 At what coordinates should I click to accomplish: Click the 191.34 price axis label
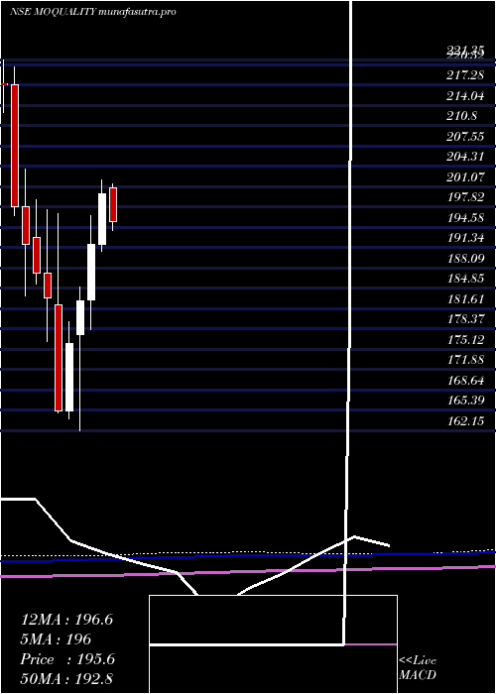(x=465, y=238)
